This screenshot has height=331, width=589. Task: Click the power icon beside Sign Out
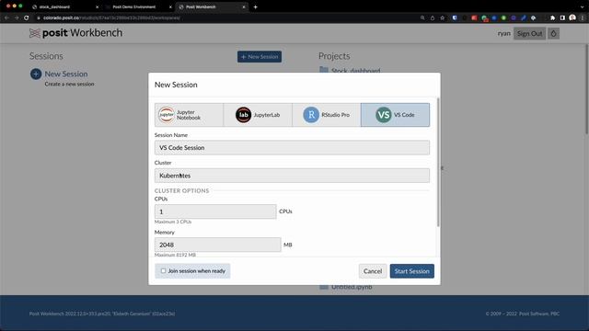pyautogui.click(x=553, y=33)
